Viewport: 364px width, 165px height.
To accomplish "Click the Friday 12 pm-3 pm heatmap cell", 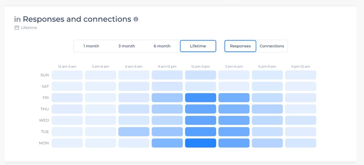I will tap(200, 97).
